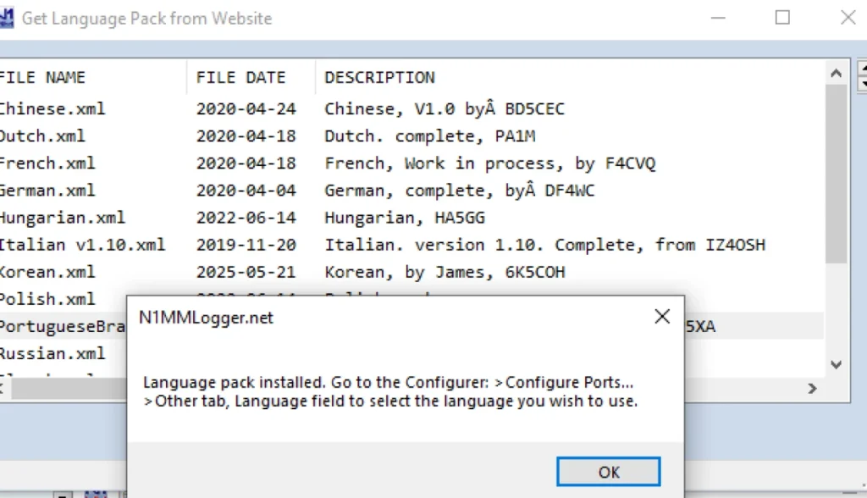The width and height of the screenshot is (867, 498).
Task: Select the Chinese.xml language pack row
Action: (52, 108)
